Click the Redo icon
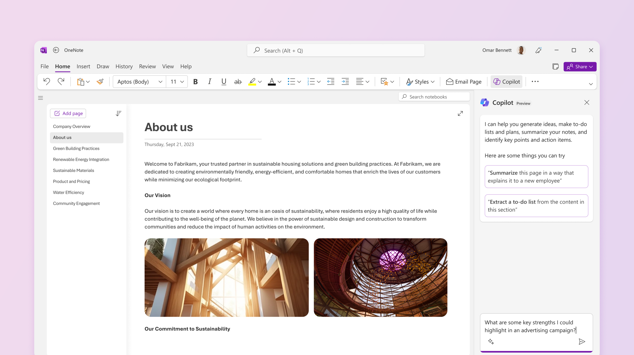The width and height of the screenshot is (634, 355). (61, 81)
